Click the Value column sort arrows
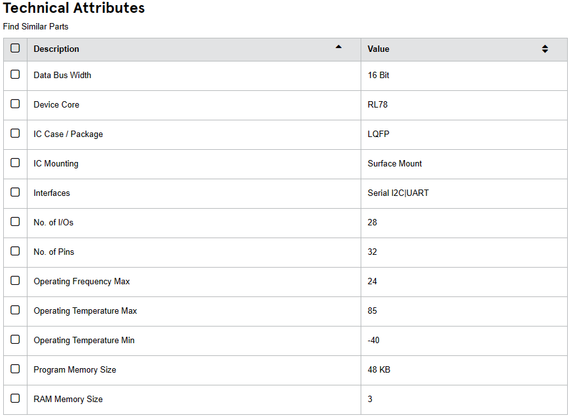This screenshot has height=420, width=571. pos(545,49)
